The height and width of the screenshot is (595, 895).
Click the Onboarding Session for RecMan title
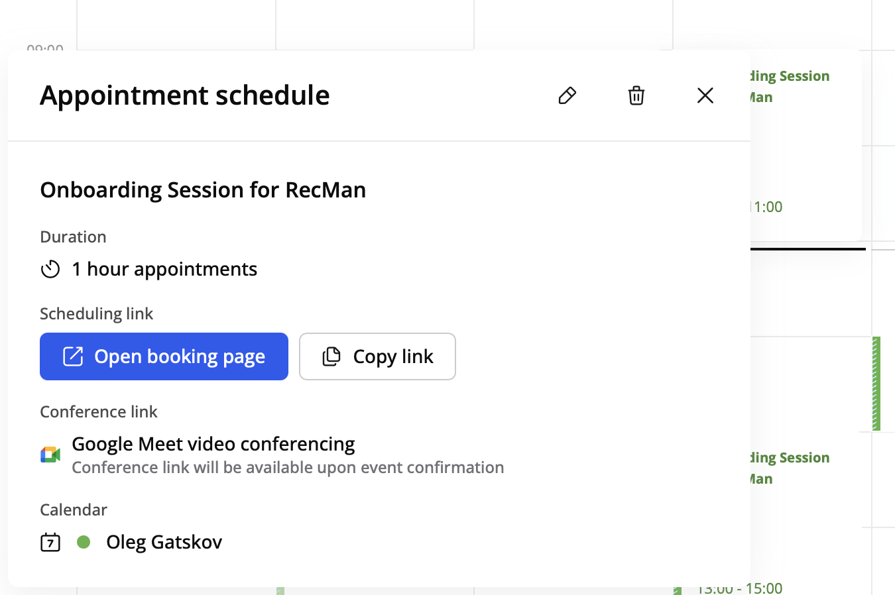(x=203, y=190)
